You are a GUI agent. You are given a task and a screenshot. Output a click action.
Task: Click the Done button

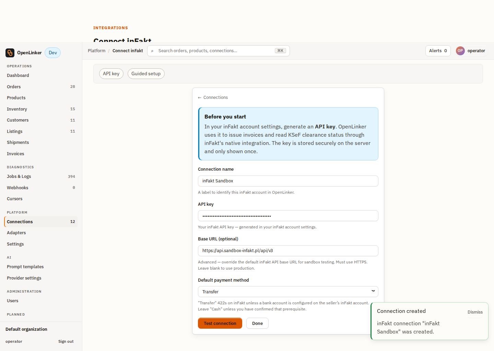coord(257,323)
